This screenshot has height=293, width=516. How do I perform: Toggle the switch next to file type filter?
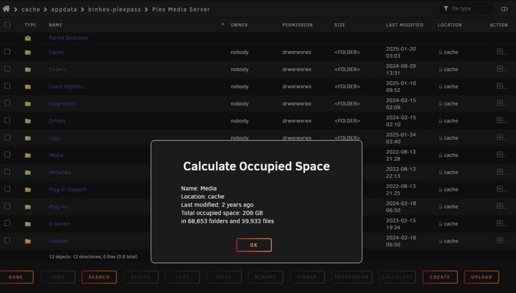click(504, 9)
